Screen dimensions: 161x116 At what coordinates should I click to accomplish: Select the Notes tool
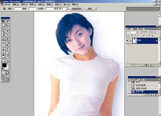click(4, 57)
